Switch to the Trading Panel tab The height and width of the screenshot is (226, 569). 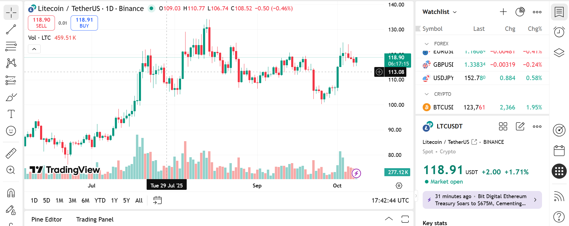(x=95, y=219)
